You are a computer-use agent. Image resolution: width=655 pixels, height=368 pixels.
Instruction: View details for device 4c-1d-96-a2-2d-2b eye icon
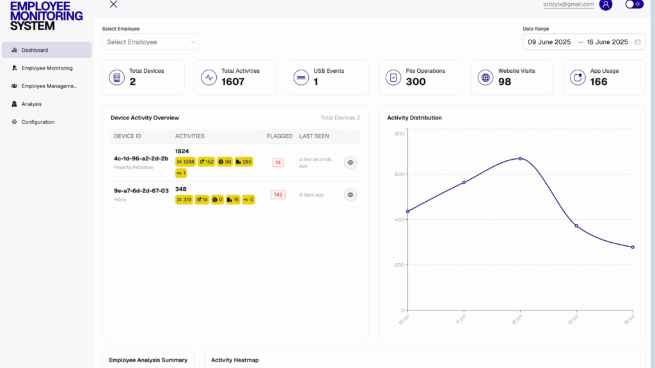[350, 162]
